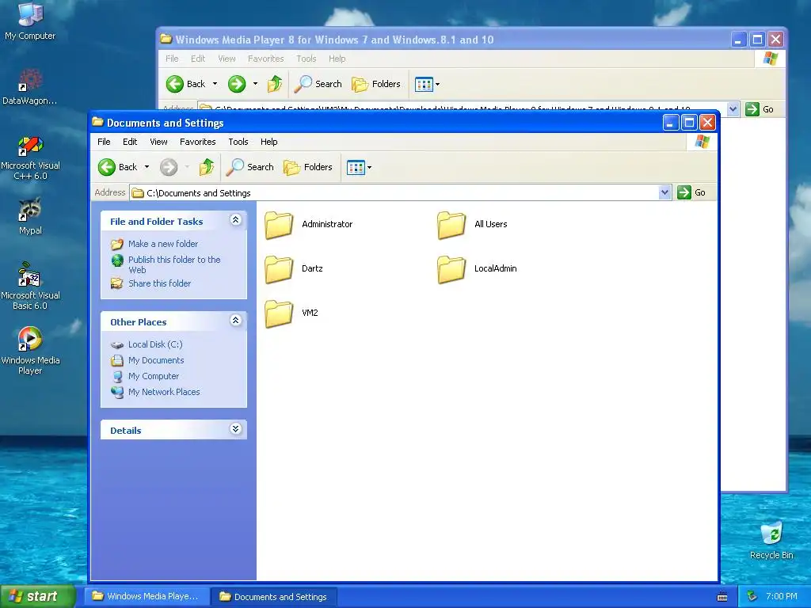Open Help menu in Windows Media Player 8 window
811x608 pixels.
(x=337, y=59)
